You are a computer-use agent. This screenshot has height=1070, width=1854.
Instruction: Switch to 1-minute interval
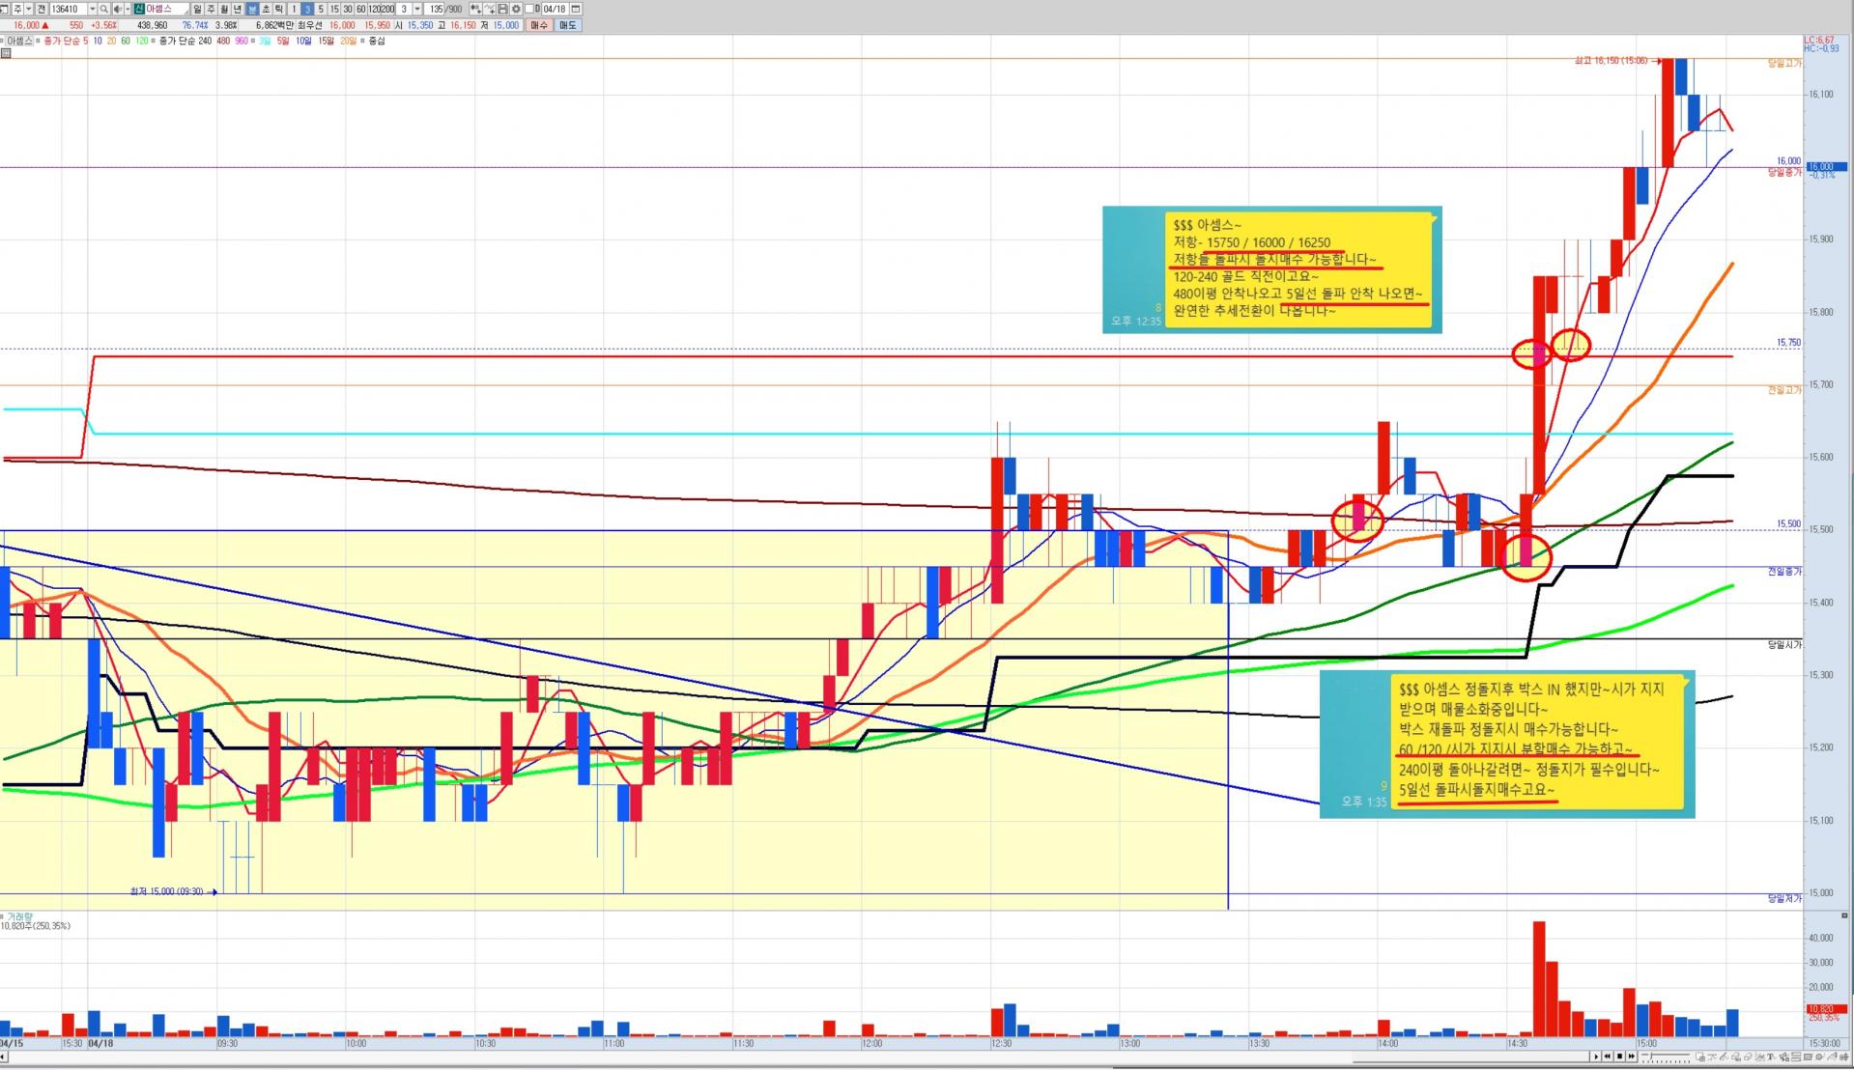[x=294, y=9]
